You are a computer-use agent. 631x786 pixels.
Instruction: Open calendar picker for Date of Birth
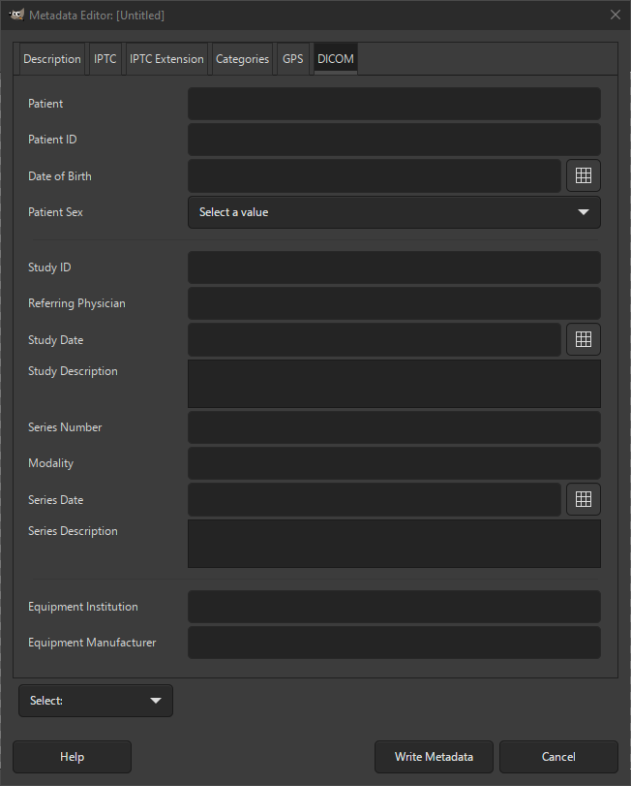(583, 175)
